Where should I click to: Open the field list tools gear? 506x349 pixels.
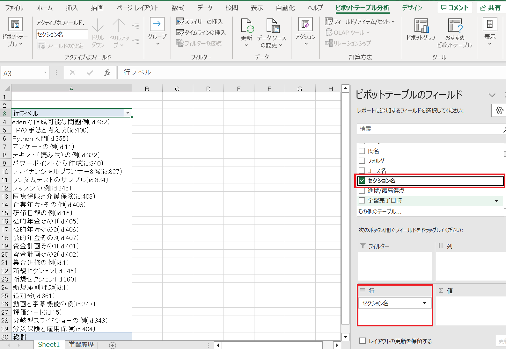click(499, 110)
